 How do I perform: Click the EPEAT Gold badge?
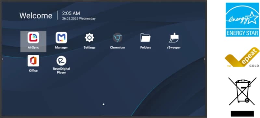point(242,57)
